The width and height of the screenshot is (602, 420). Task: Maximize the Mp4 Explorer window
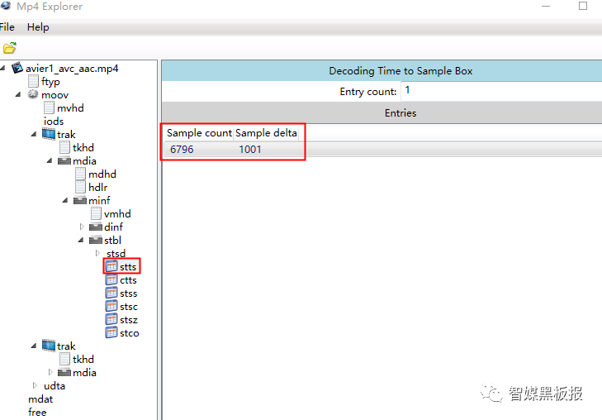click(x=583, y=6)
